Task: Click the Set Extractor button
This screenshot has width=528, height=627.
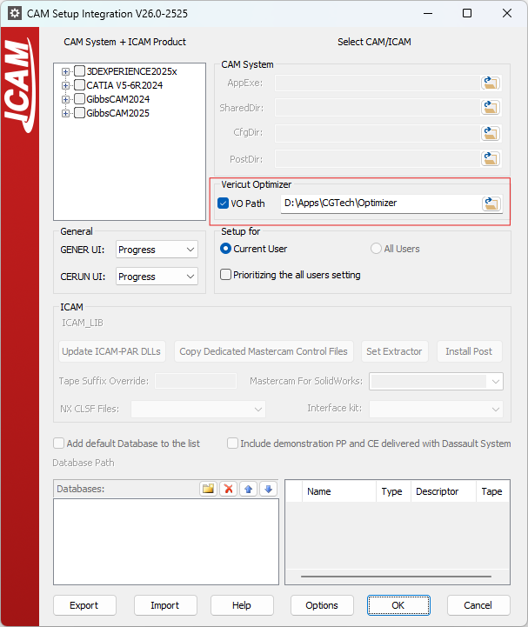Action: coord(394,351)
